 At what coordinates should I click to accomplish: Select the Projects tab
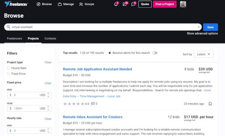(33, 38)
